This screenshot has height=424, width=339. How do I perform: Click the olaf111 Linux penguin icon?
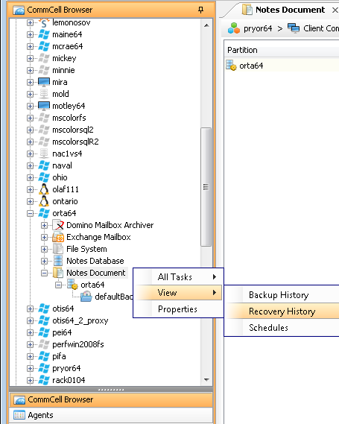click(44, 189)
